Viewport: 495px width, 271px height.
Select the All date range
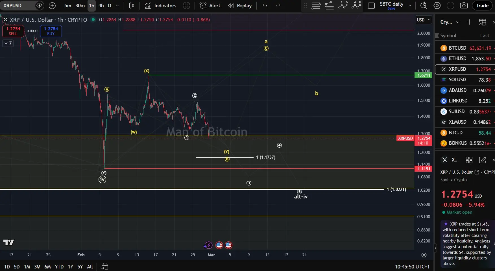(90, 267)
